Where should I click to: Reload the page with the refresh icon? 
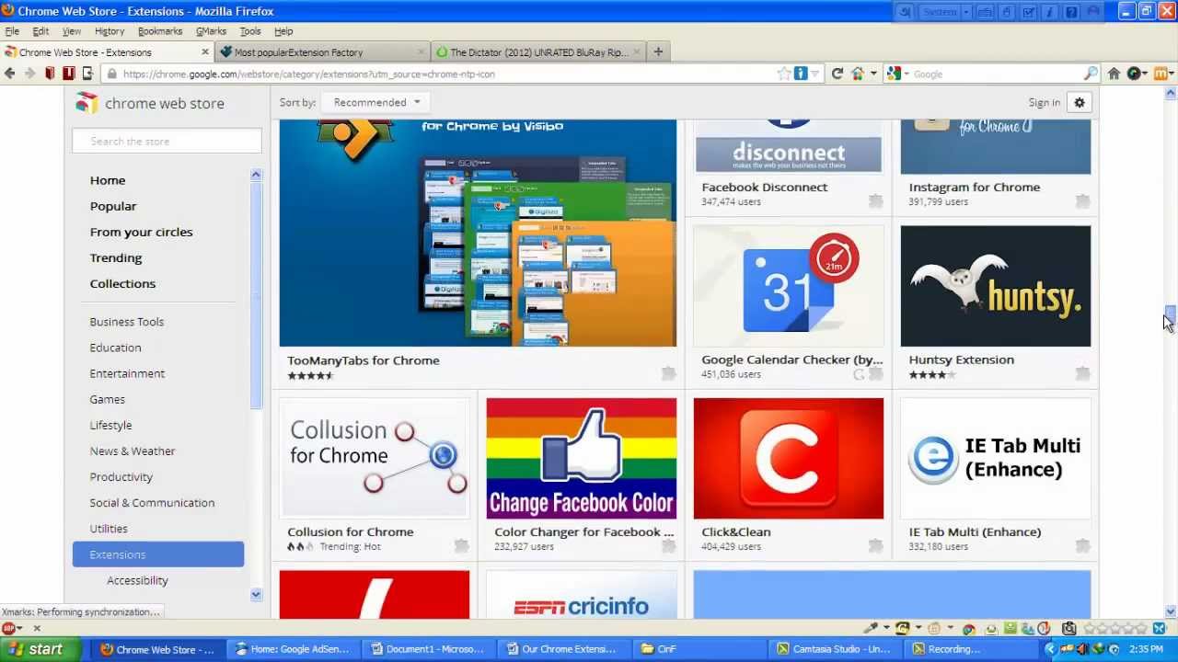click(x=837, y=74)
